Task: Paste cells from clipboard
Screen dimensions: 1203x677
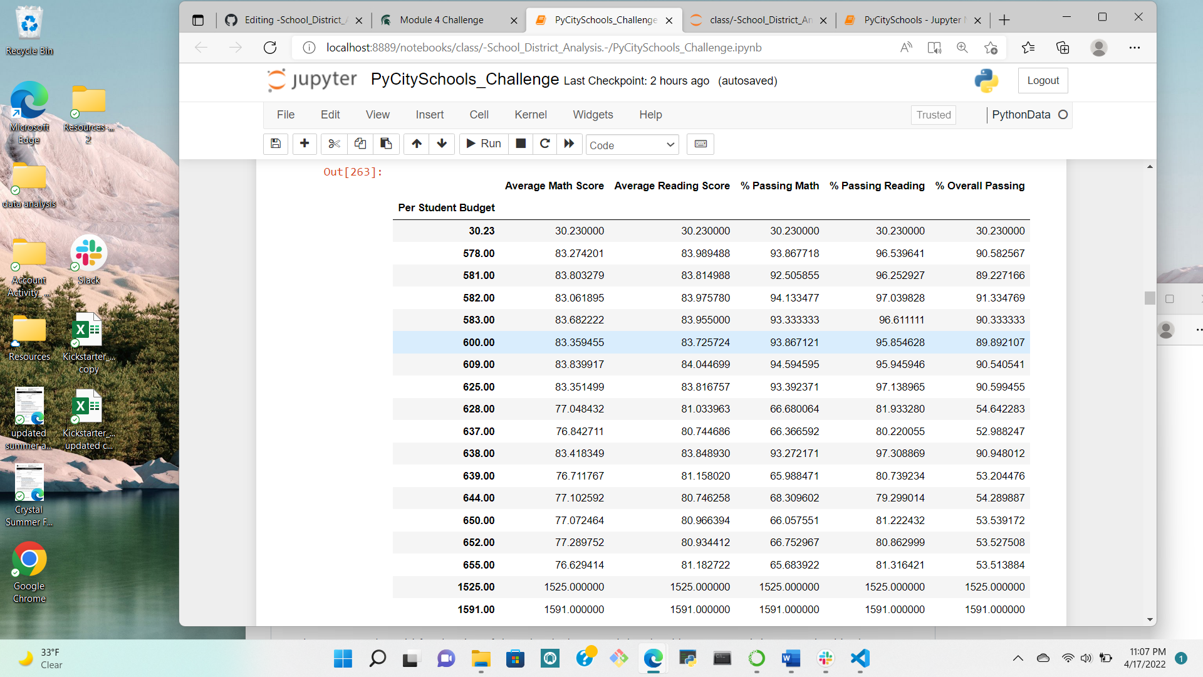Action: [x=386, y=144]
